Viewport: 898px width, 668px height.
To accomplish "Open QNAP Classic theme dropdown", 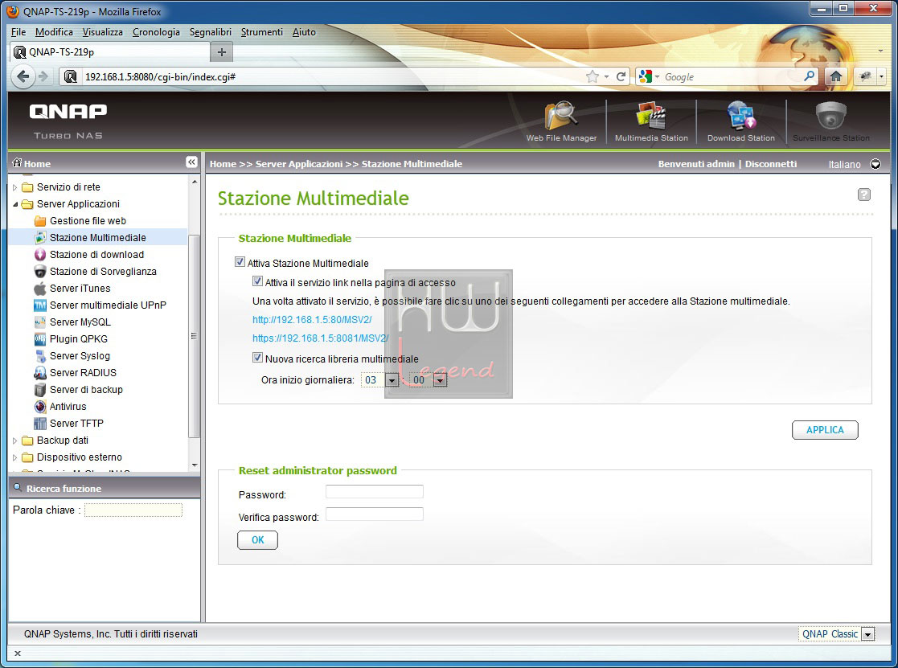I will click(x=868, y=634).
